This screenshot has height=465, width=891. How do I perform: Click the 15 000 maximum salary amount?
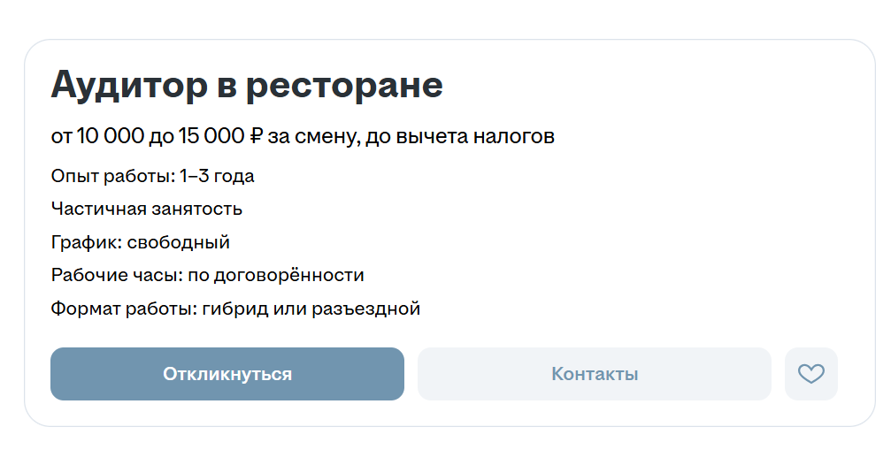[211, 135]
